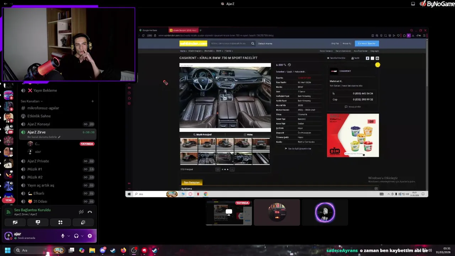The height and width of the screenshot is (256, 455).
Task: Open Detaylı Arama link
Action: pyautogui.click(x=265, y=43)
